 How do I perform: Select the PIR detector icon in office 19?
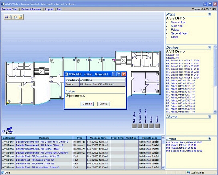pyautogui.click(x=144, y=91)
